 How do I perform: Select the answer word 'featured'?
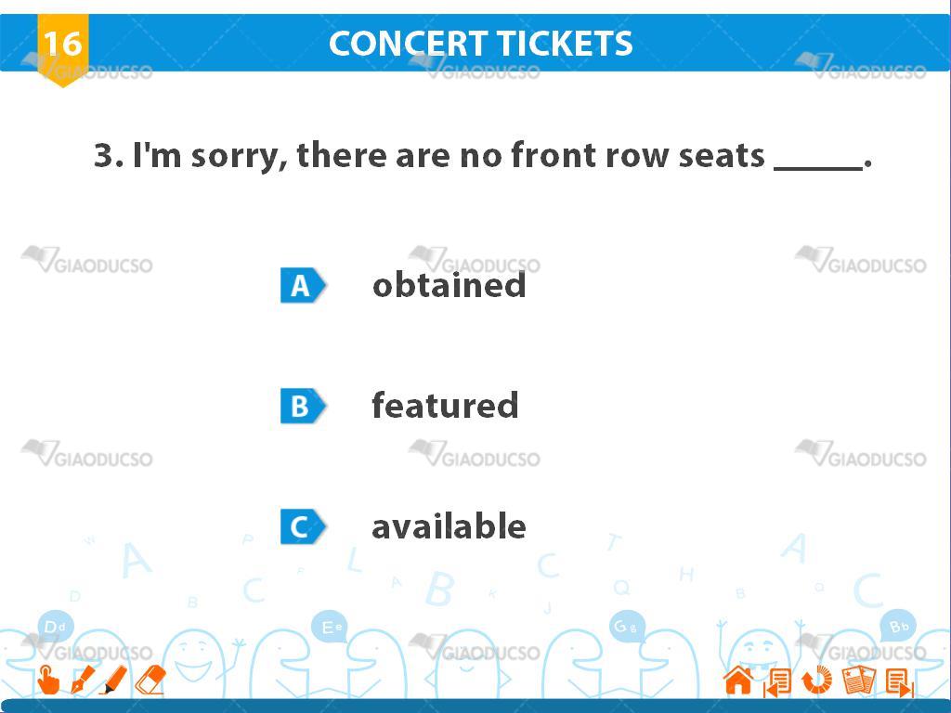445,405
